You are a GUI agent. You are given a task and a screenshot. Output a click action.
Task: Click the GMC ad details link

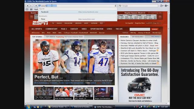[x=140, y=101]
